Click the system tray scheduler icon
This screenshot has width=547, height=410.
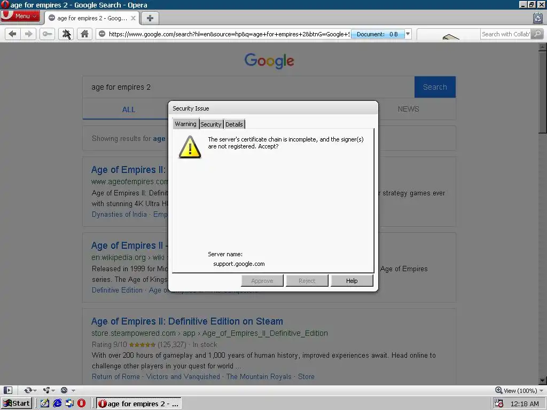coord(499,404)
